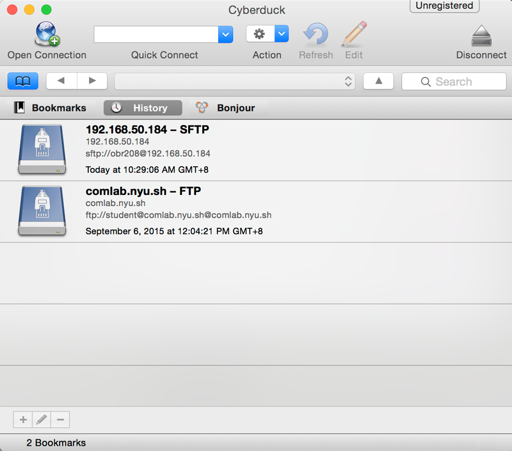Click the 2 Bookmarks status text

[x=56, y=443]
